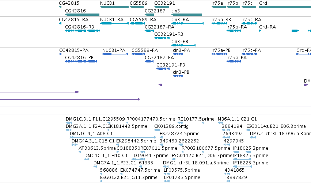This screenshot has width=311, height=183.
Task: Click EST DMG4A.3_1.C18.C1
Action: click(93, 141)
